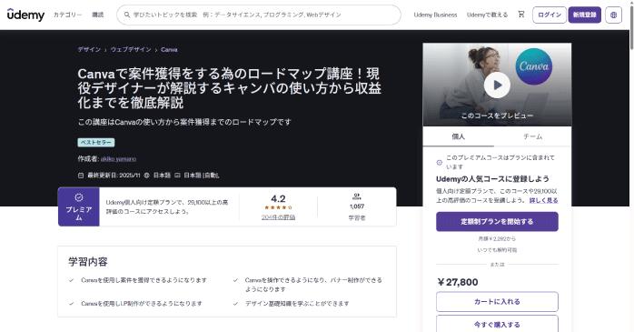The width and height of the screenshot is (634, 332).
Task: Select the 個人 tab
Action: (x=458, y=136)
